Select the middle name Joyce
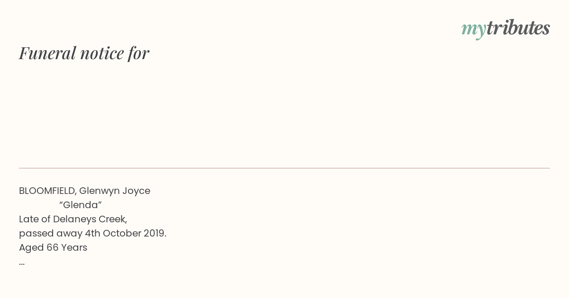The image size is (569, 298). (137, 191)
